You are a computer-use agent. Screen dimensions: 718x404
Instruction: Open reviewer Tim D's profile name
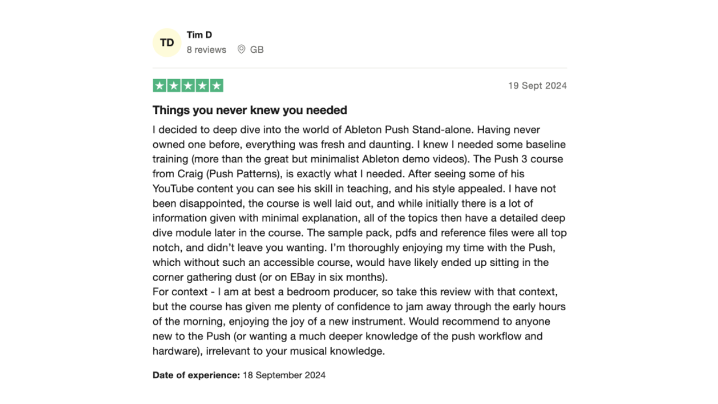tap(199, 35)
